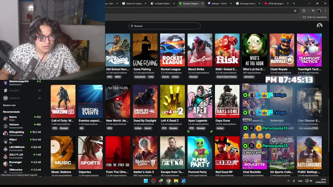The image size is (333, 187).
Task: Open Chrome from the taskbar
Action: (x=169, y=181)
